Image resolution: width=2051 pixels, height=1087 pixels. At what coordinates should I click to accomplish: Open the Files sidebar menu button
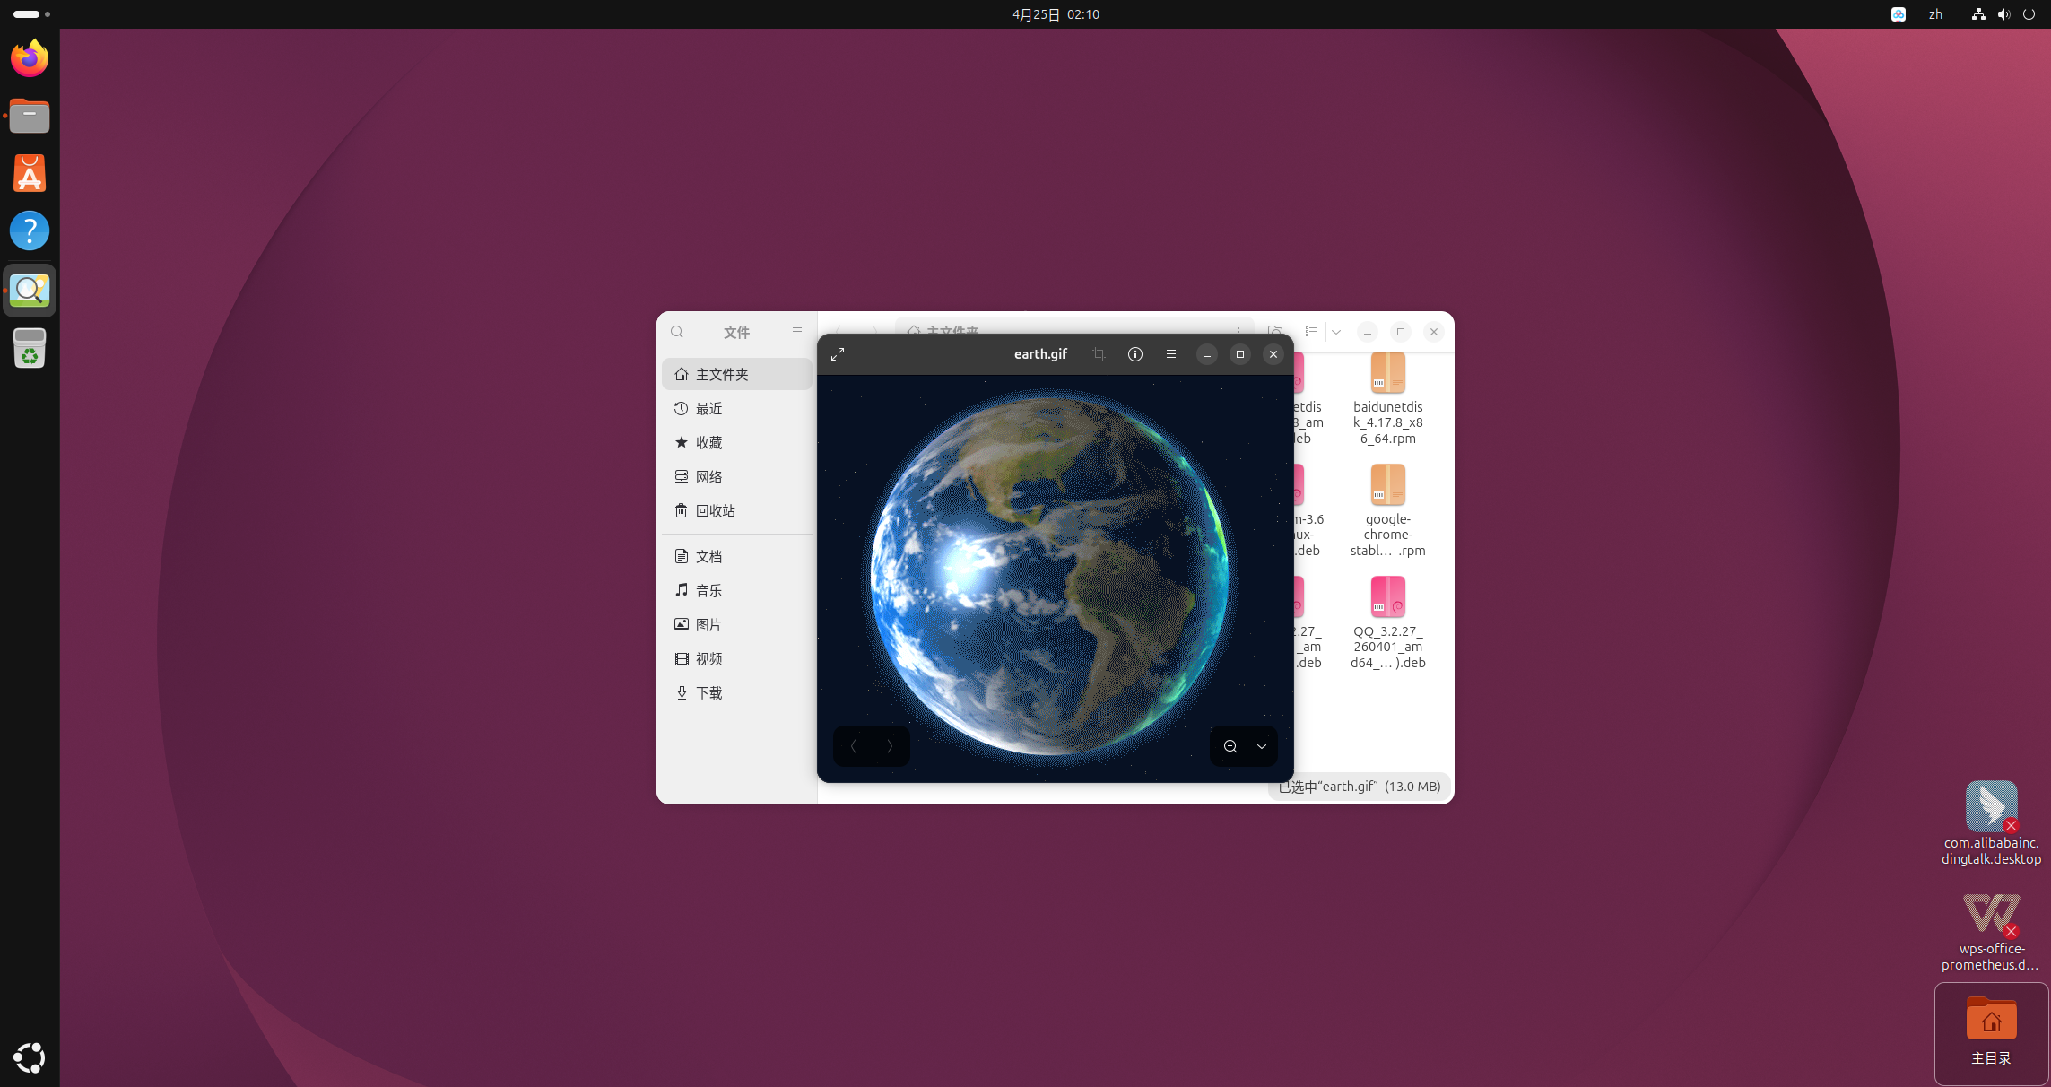[797, 332]
